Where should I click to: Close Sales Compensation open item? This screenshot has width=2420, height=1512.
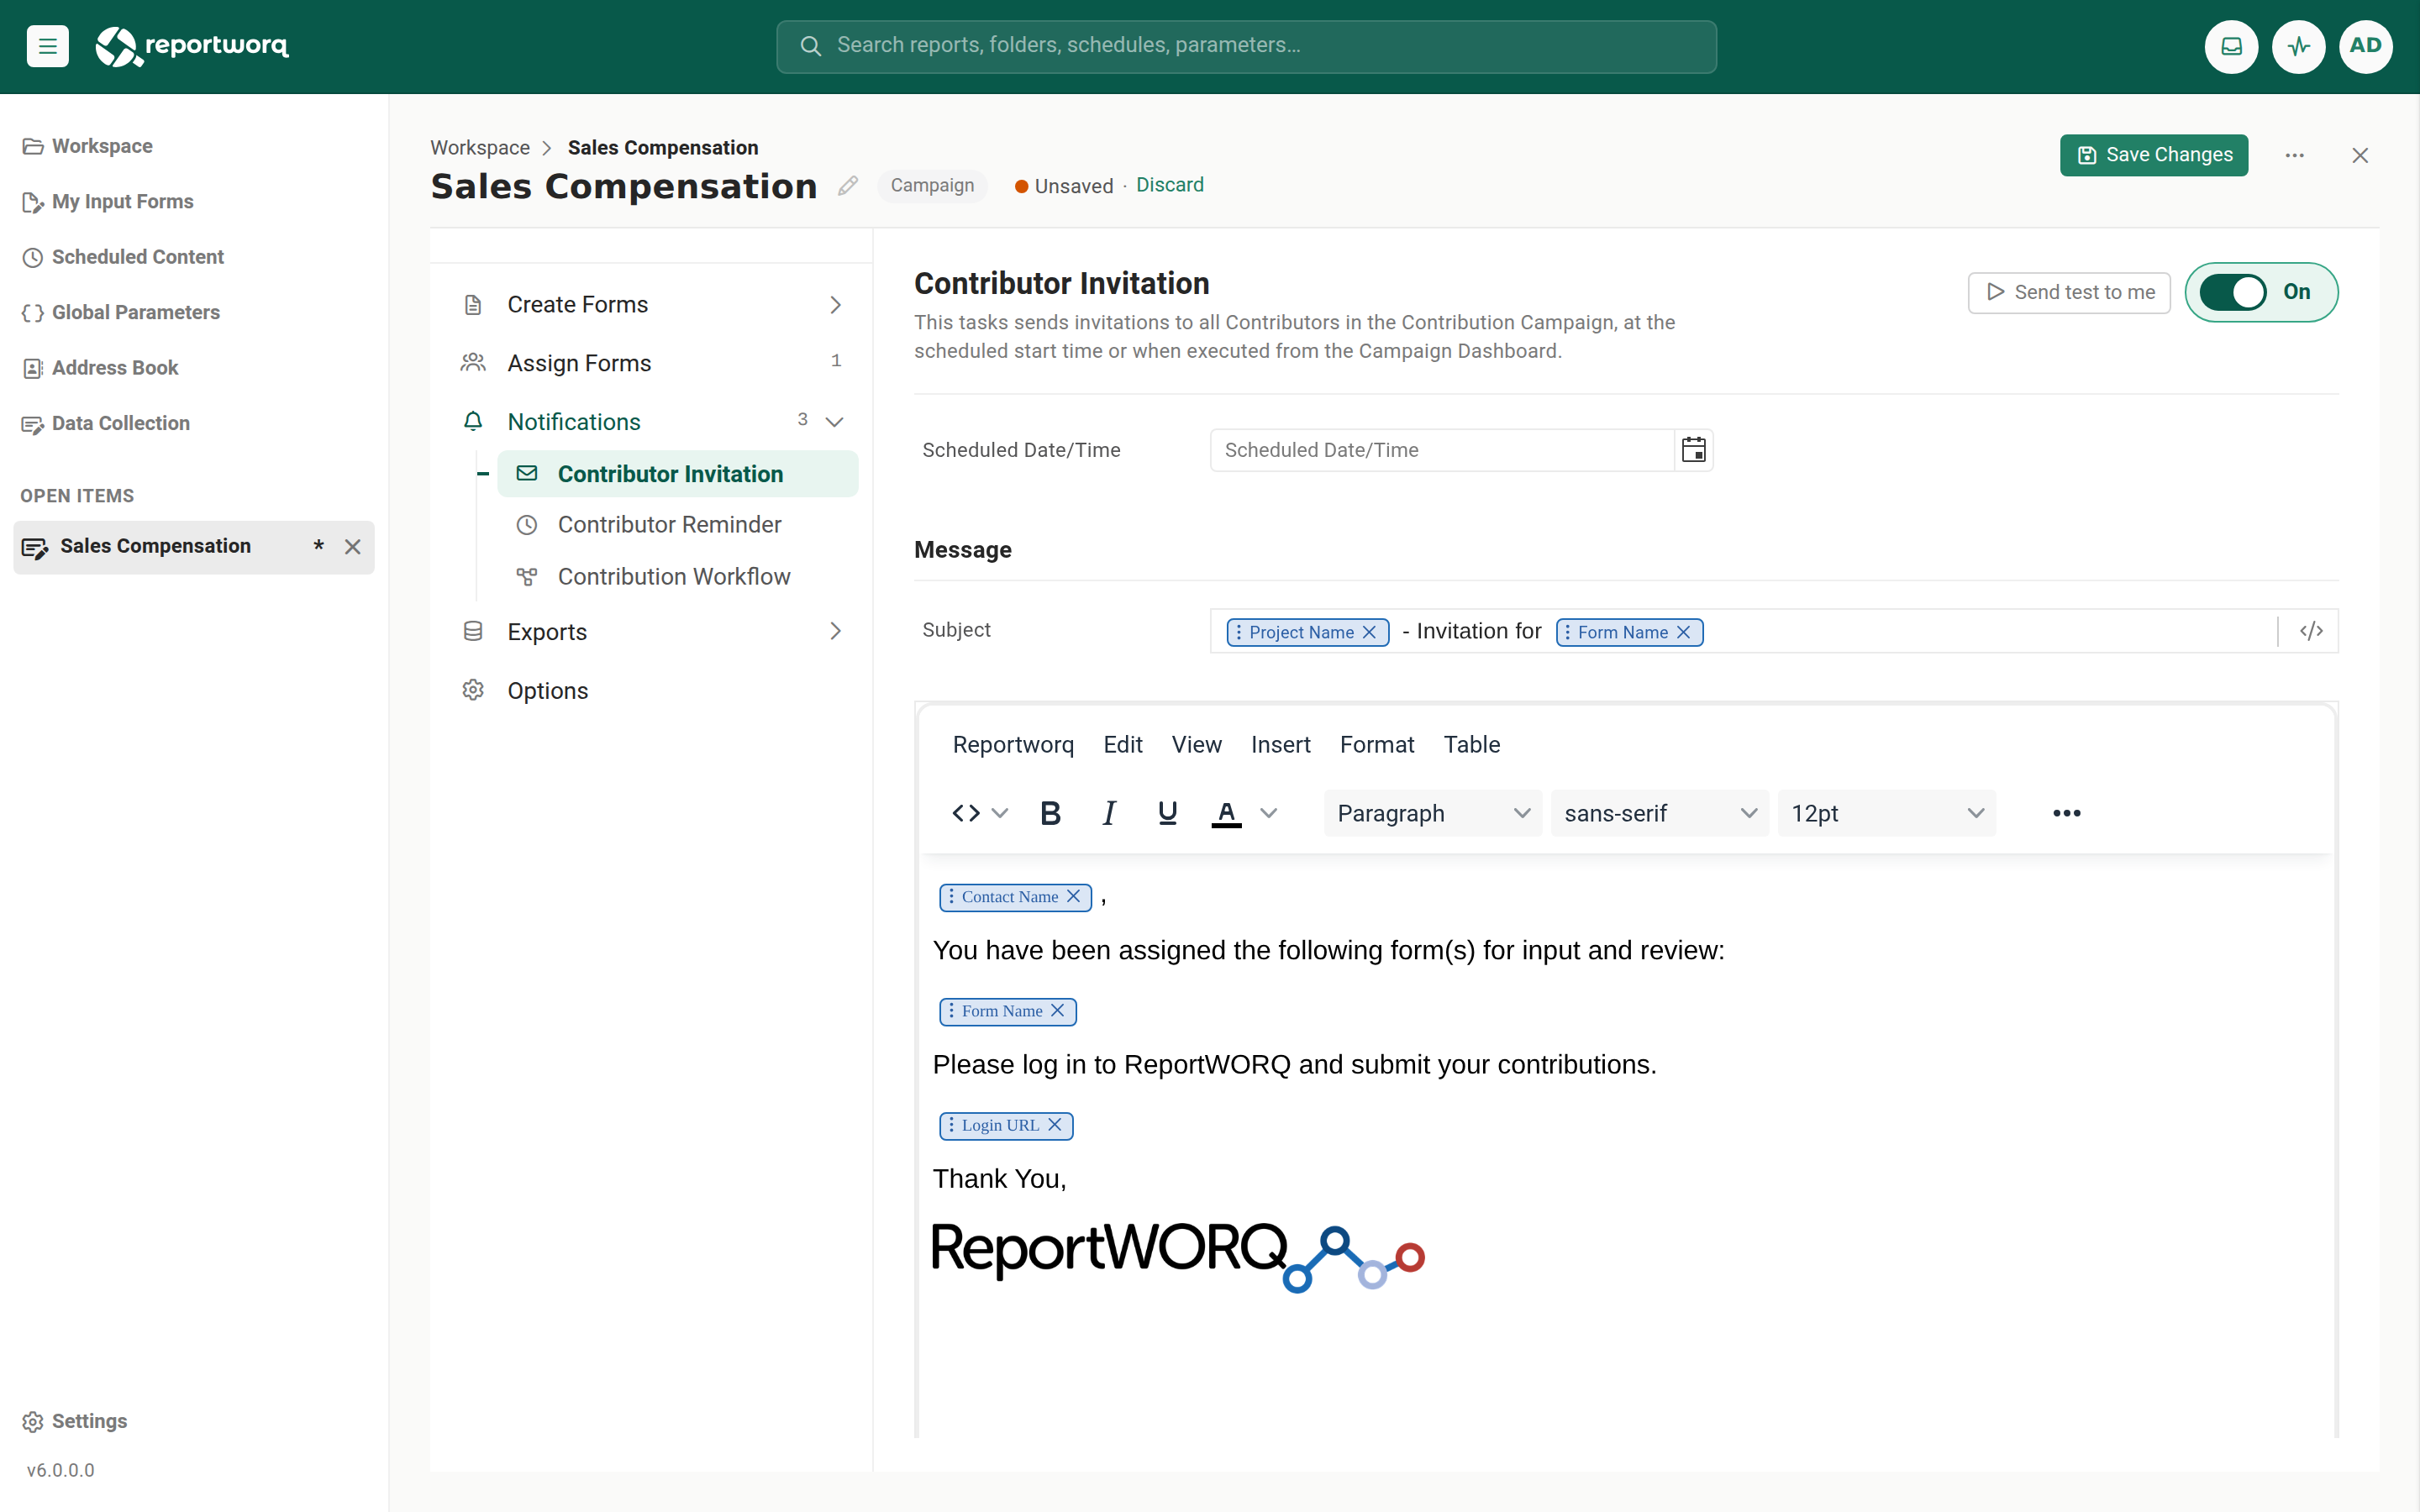tap(353, 547)
